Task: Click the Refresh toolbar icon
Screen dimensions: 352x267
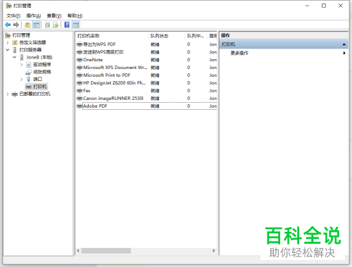Action: pyautogui.click(x=48, y=25)
